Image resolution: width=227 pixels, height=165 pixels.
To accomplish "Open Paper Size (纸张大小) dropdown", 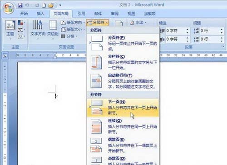I will click(73, 30).
